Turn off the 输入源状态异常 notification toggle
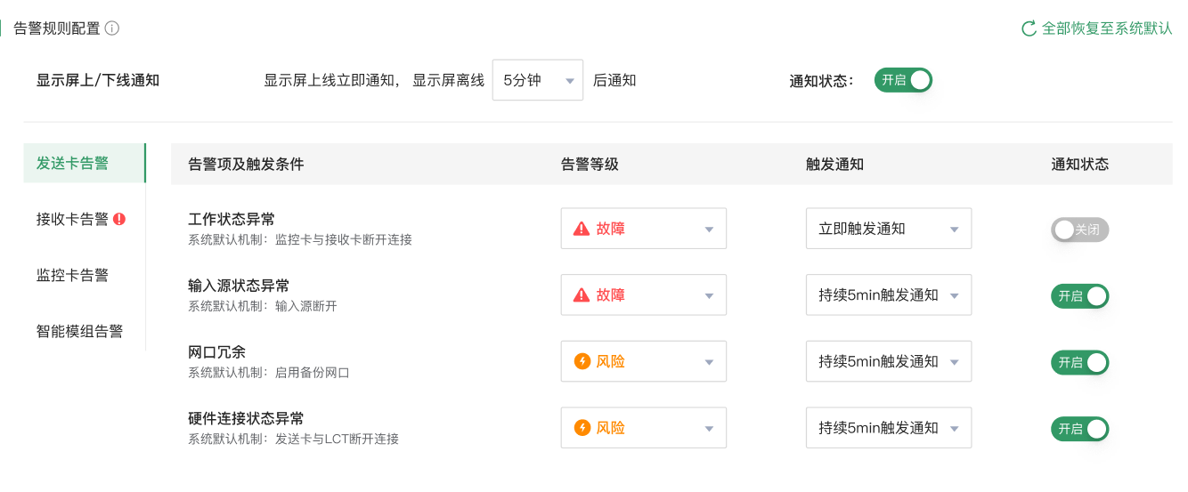 click(1080, 296)
